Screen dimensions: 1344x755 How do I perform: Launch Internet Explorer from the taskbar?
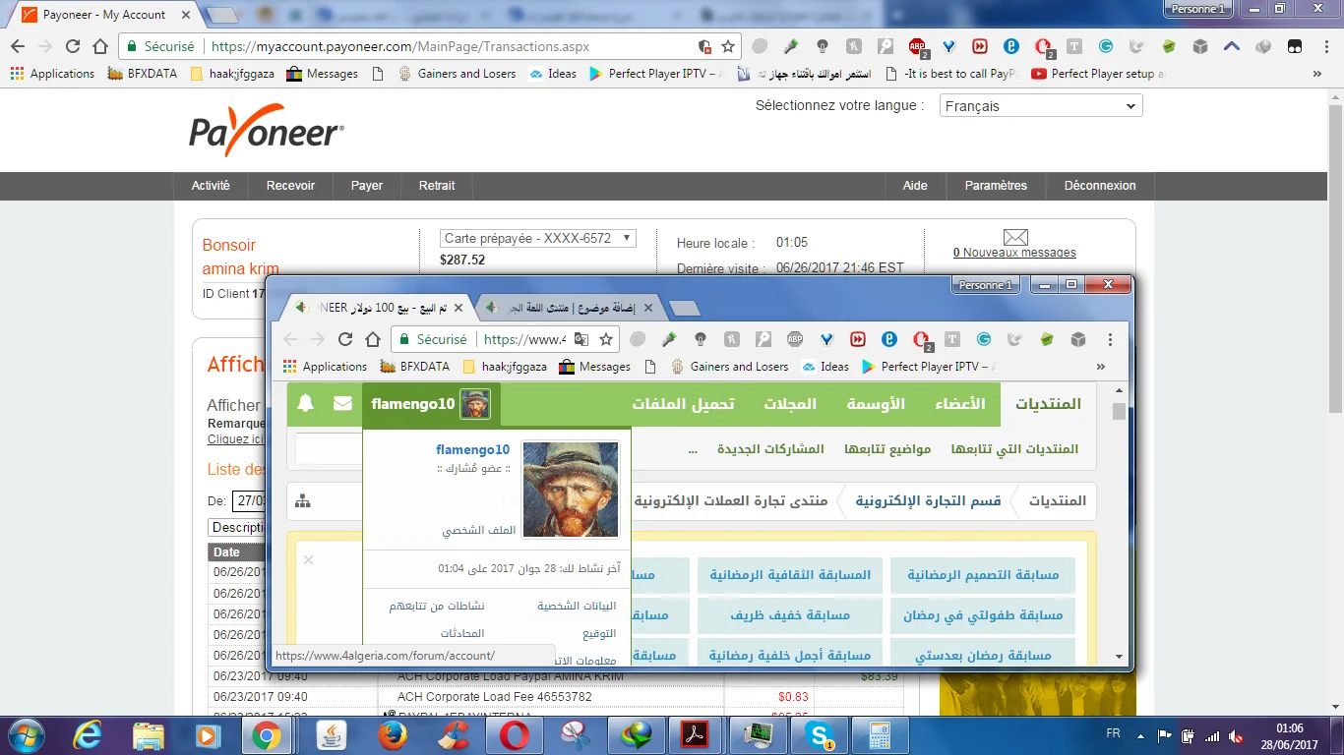tap(88, 734)
